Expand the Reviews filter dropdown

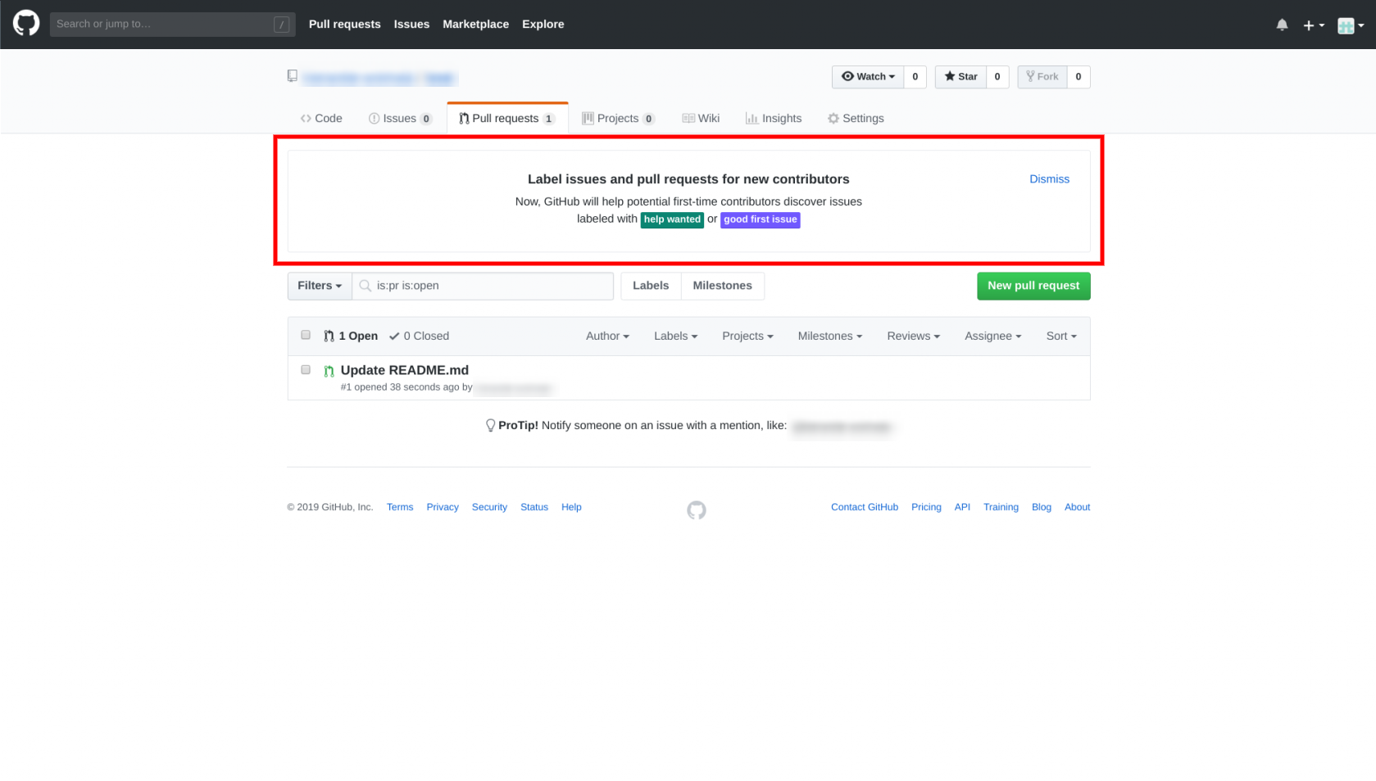tap(913, 336)
